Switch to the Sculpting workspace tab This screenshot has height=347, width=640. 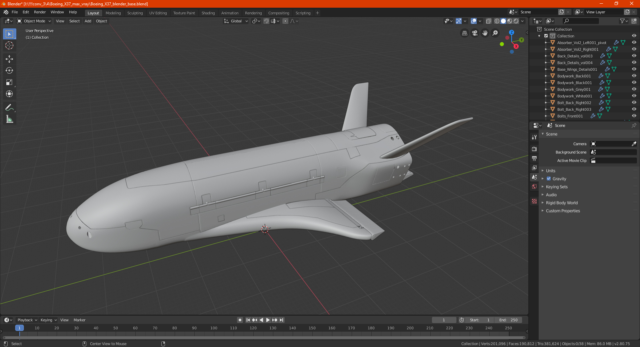click(x=135, y=13)
